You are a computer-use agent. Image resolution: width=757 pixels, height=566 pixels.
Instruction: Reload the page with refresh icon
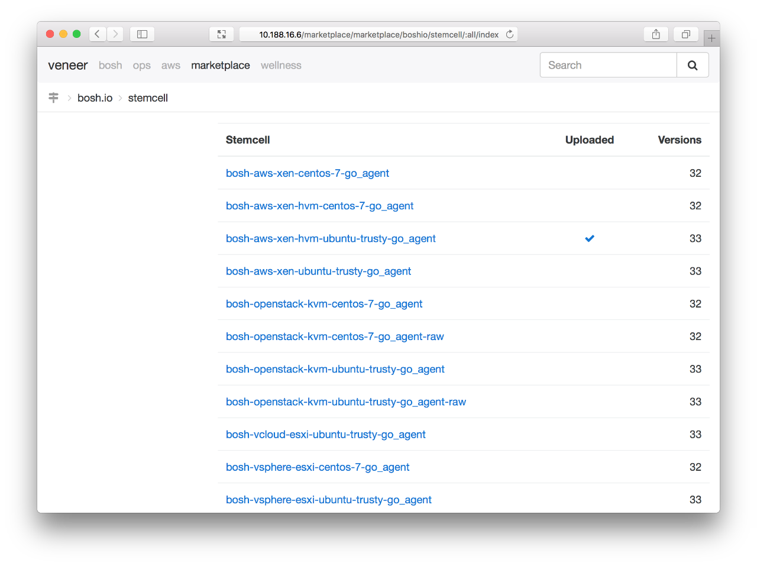coord(510,34)
